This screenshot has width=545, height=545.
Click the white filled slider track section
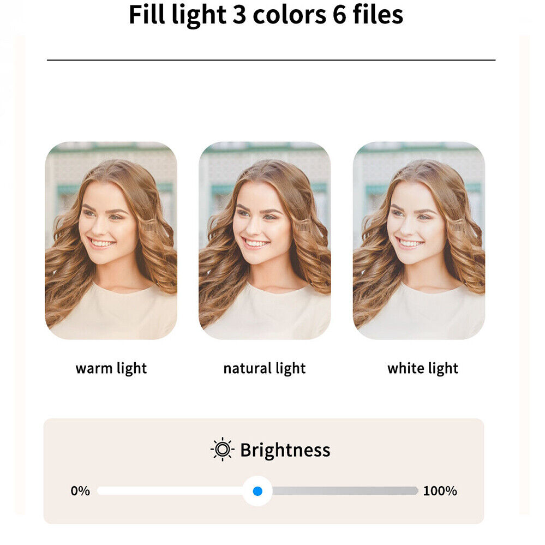(x=169, y=491)
